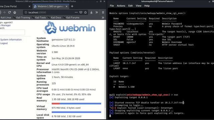The image size is (214, 120).
Task: Open the Manager link in Webmin sidebar
Action: pos(5,25)
